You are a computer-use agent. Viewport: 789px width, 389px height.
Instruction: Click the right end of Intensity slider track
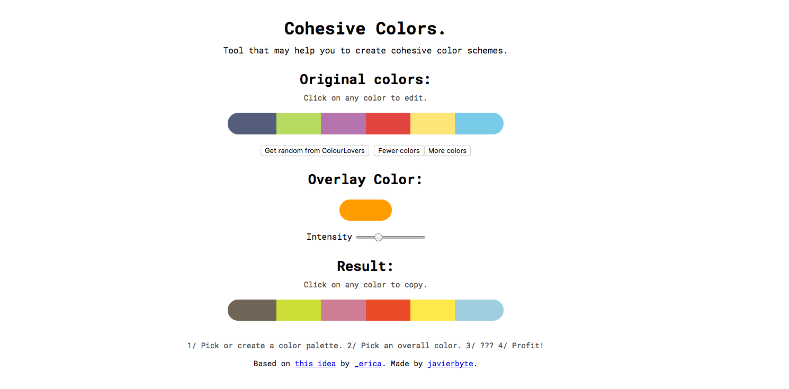click(x=423, y=237)
